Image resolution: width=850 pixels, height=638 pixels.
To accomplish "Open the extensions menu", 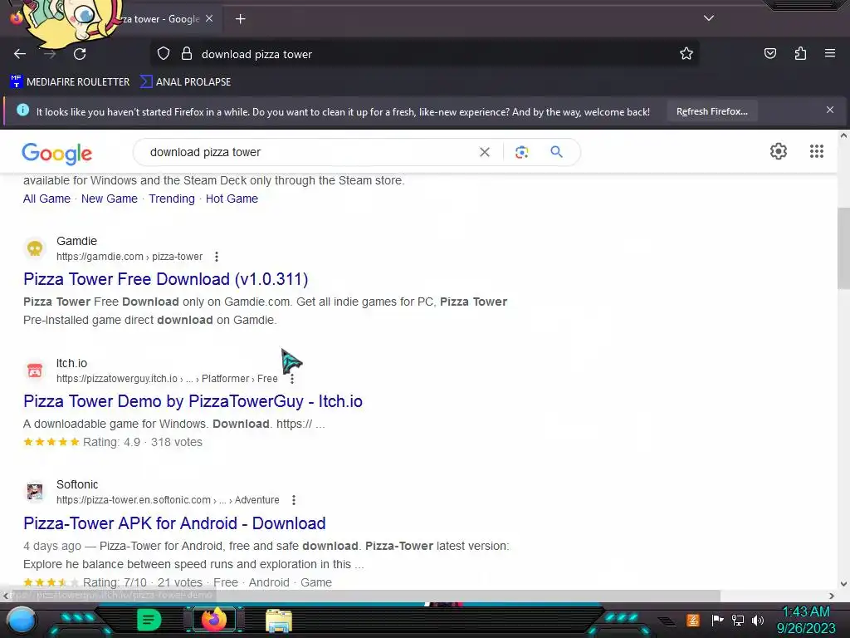I will pyautogui.click(x=800, y=54).
